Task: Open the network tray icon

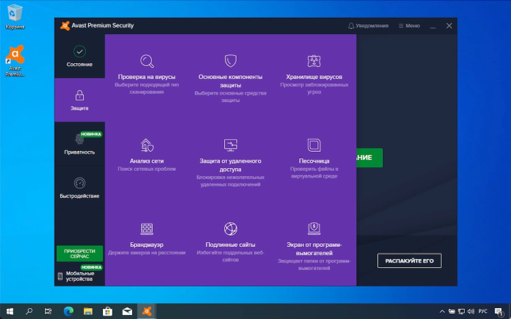Action: point(461,312)
